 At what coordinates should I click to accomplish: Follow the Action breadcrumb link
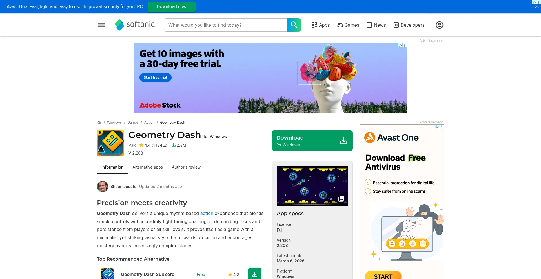pos(149,122)
